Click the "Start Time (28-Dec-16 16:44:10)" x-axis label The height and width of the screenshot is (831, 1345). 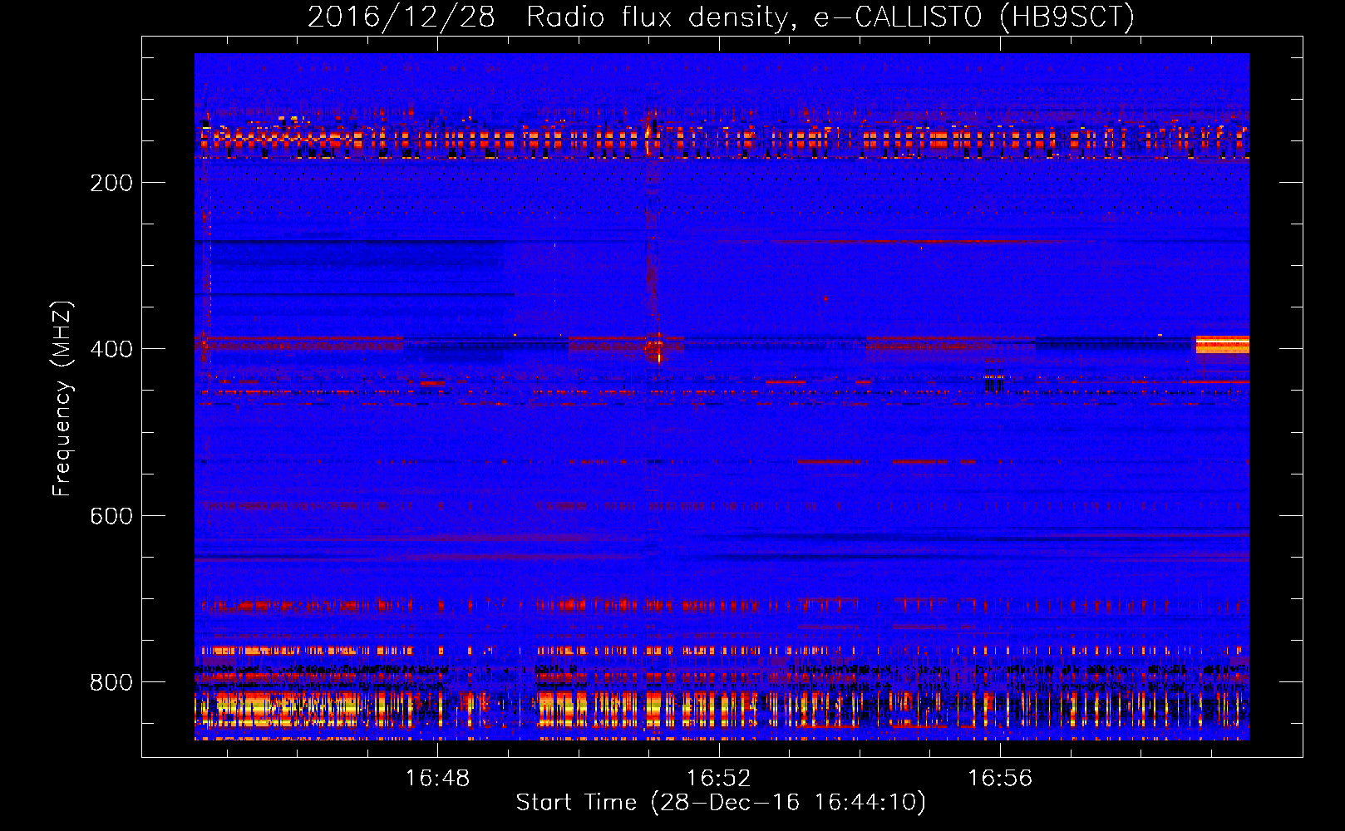click(721, 803)
